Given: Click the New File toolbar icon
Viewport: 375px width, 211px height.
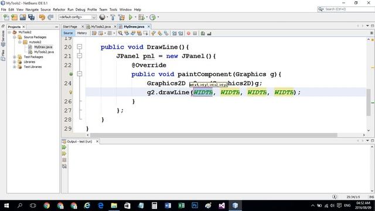Looking at the screenshot, I should 6,17.
